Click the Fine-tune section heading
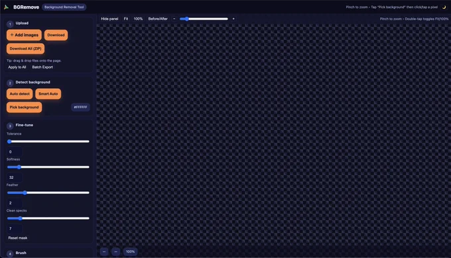The image size is (451, 258). pos(24,125)
